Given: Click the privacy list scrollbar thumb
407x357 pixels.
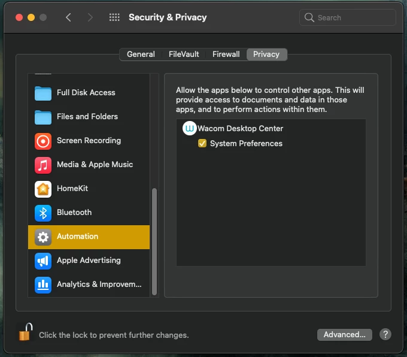Looking at the screenshot, I should click(154, 241).
